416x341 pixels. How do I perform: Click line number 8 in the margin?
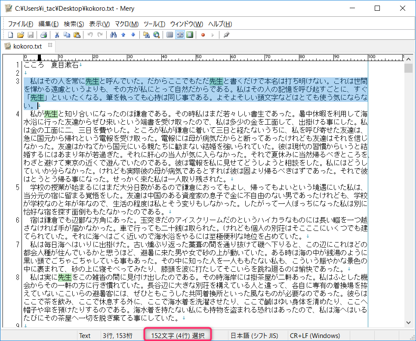18,277
